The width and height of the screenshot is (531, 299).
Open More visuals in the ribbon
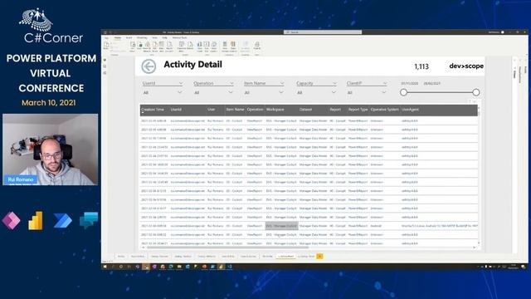[214, 47]
